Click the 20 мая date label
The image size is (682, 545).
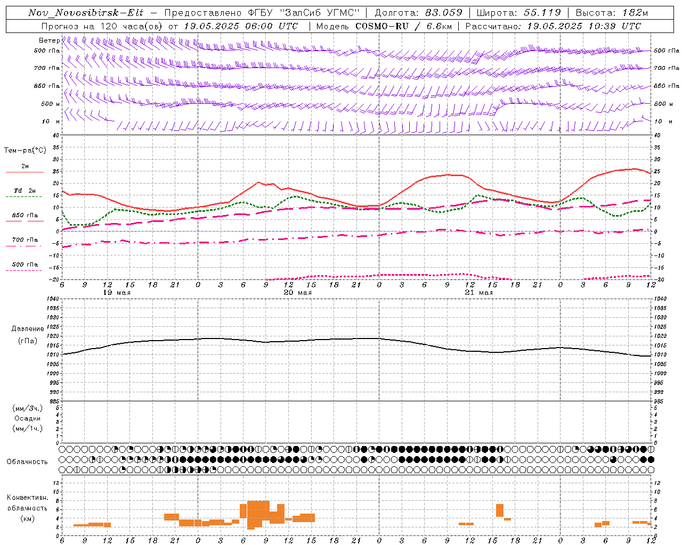tap(298, 293)
